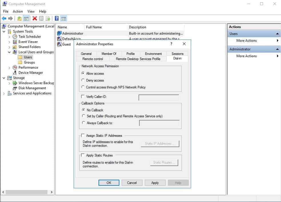Click the tree pane horizontal scrollbar
This screenshot has height=202, width=281.
pyautogui.click(x=27, y=192)
